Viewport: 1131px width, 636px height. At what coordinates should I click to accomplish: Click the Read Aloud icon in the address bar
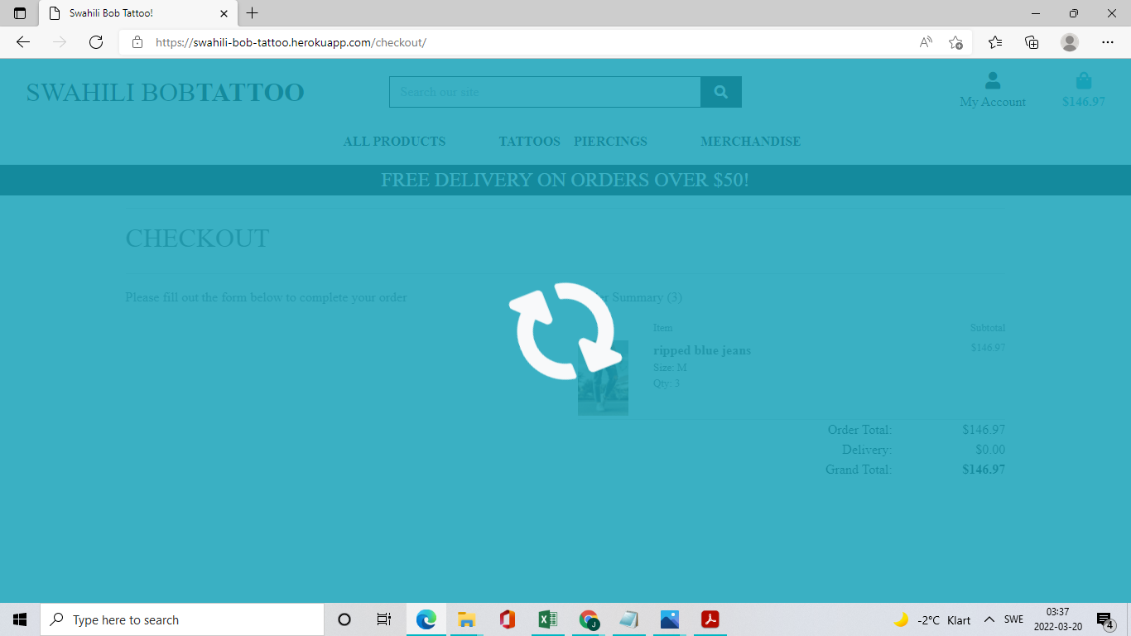point(924,41)
